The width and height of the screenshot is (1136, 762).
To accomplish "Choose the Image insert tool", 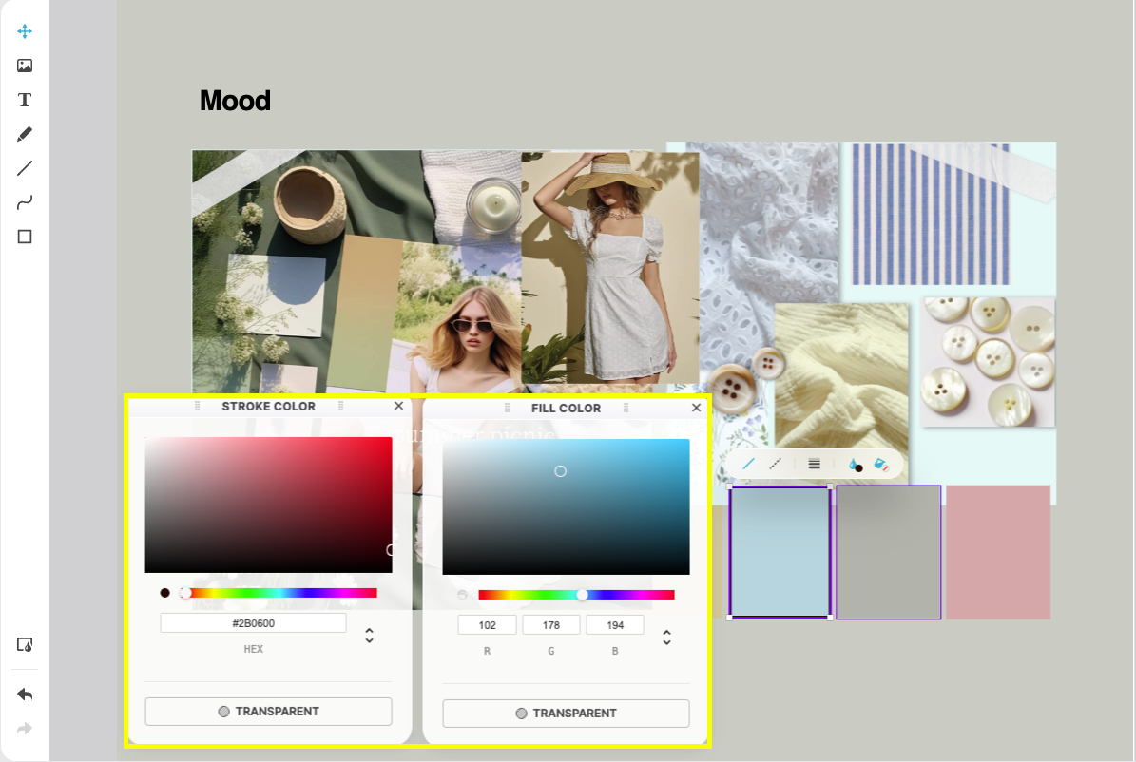I will [x=25, y=66].
